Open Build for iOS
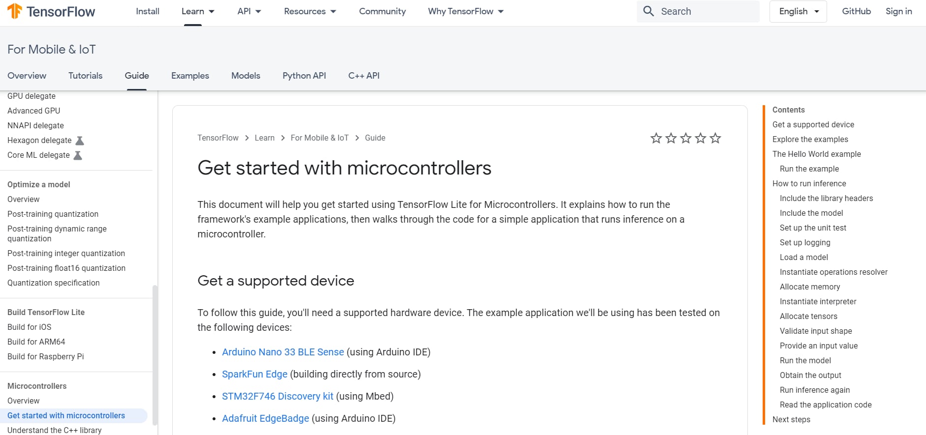Image resolution: width=926 pixels, height=435 pixels. click(29, 327)
